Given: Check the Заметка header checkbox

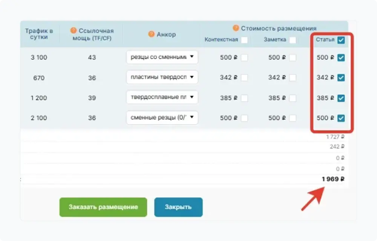Looking at the screenshot, I should (x=293, y=40).
